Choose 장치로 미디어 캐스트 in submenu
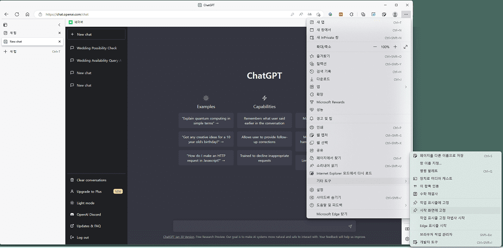This screenshot has height=248, width=503. click(x=456, y=179)
